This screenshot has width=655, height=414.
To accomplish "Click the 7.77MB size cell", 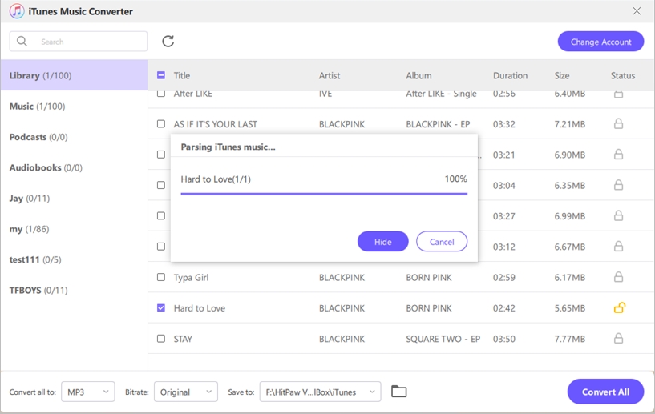I will point(569,339).
